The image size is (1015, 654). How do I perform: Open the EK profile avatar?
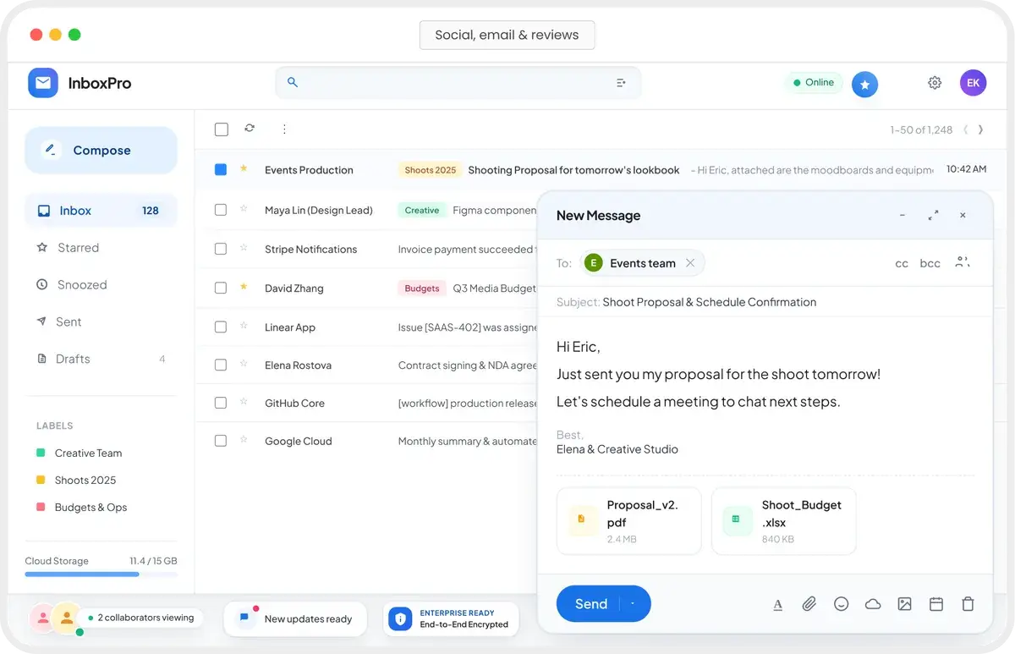[x=974, y=83]
